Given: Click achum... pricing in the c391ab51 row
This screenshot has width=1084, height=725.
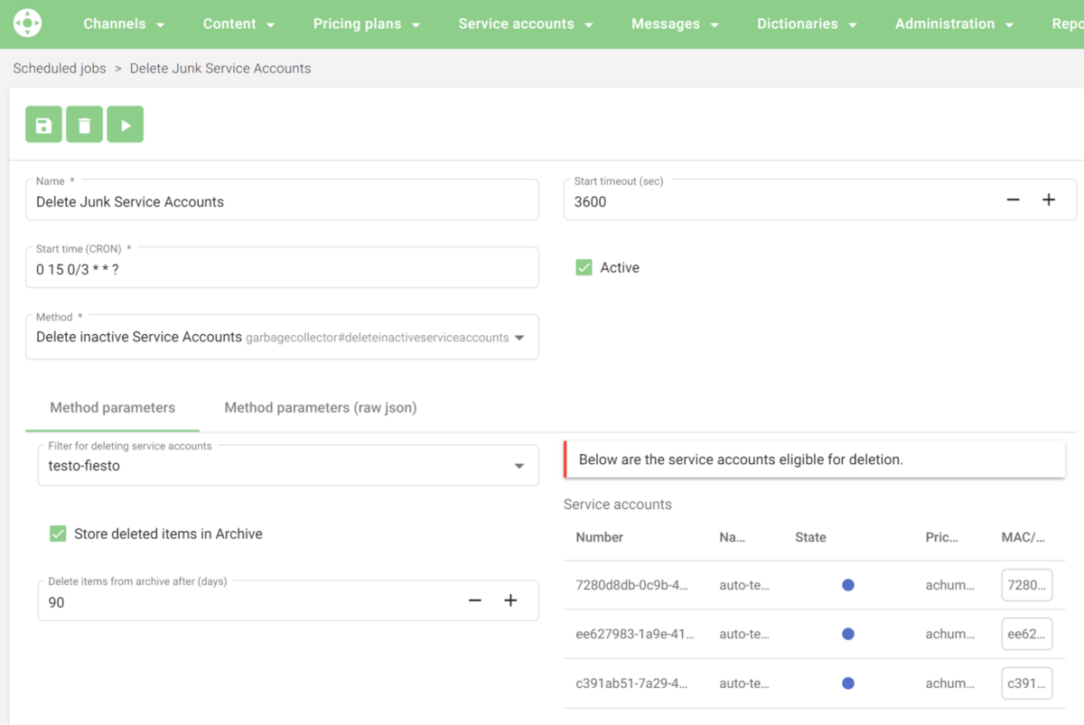Looking at the screenshot, I should (950, 683).
